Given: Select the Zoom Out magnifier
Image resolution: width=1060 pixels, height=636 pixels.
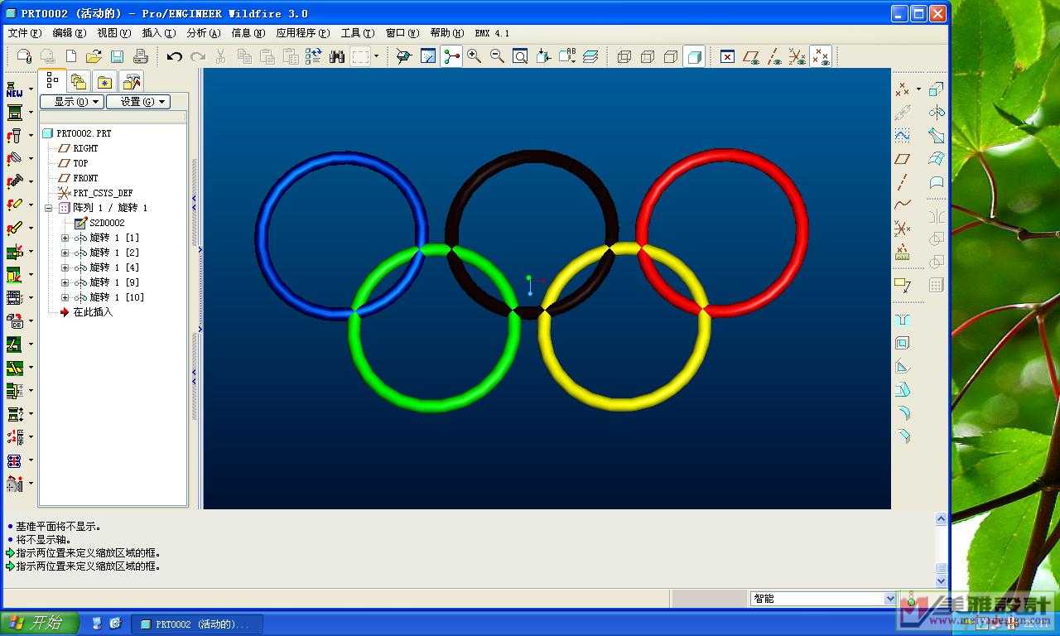Looking at the screenshot, I should (x=497, y=56).
